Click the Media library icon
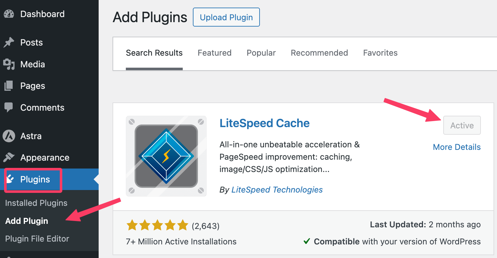 pyautogui.click(x=9, y=64)
